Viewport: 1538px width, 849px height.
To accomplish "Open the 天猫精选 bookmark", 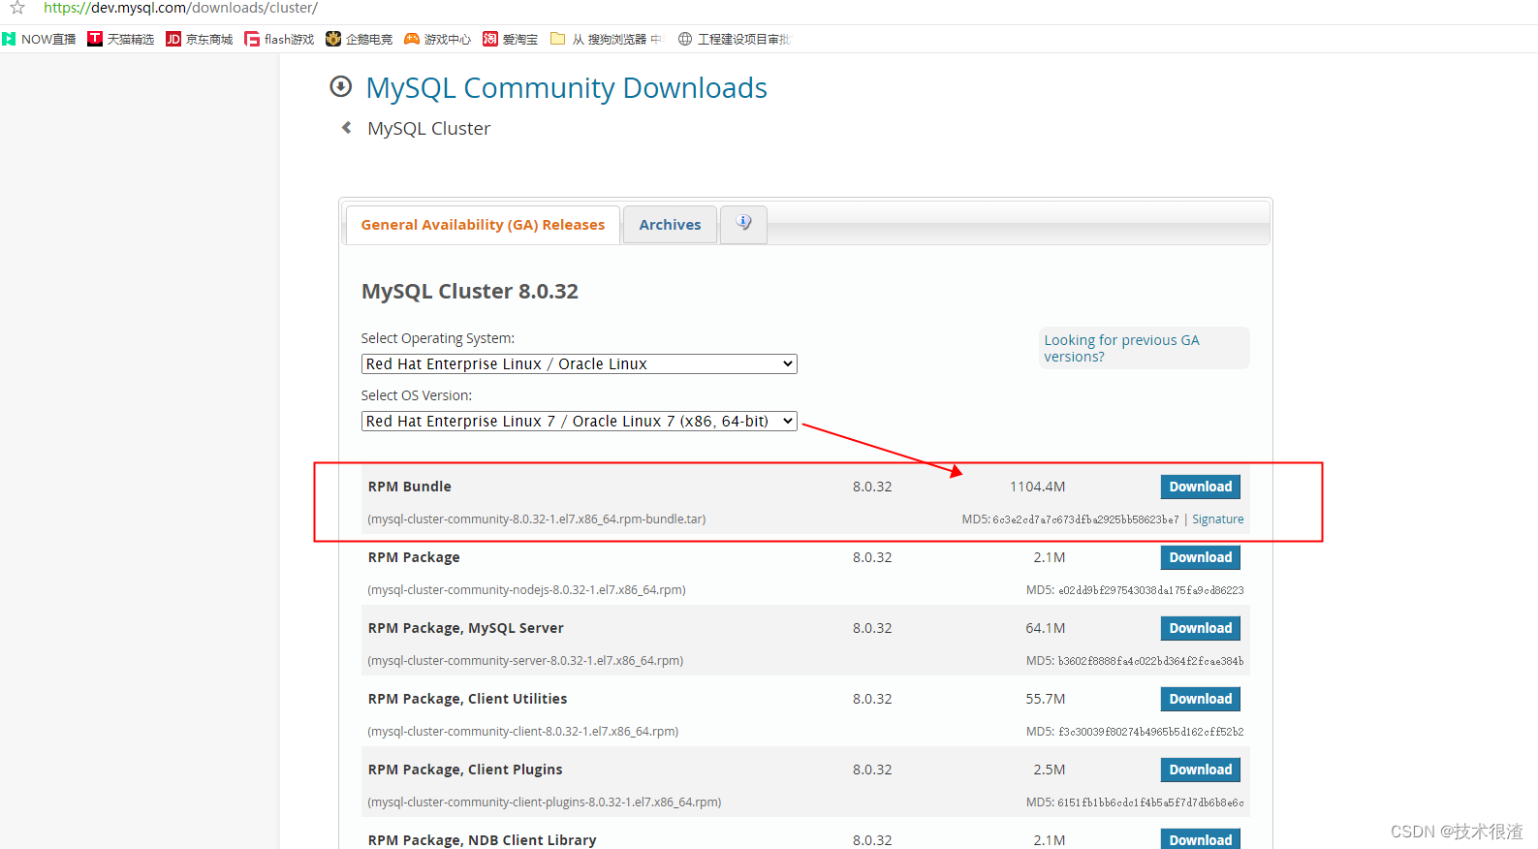I will point(121,39).
